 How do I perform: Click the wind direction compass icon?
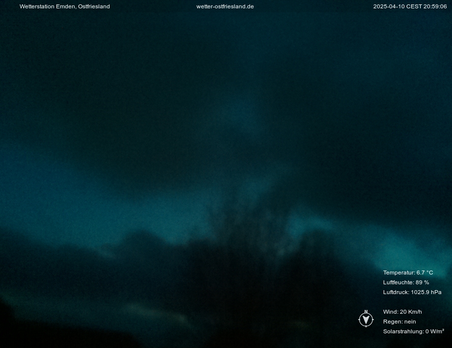tap(366, 319)
